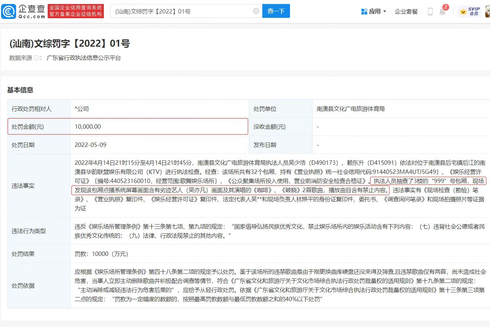This screenshot has width=490, height=327.
Task: Click the 处罚单位 label cell
Action: click(x=281, y=109)
